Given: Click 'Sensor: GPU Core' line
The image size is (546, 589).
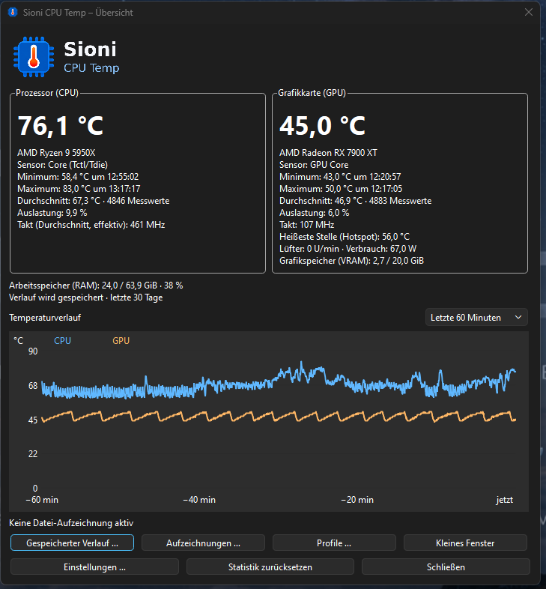Looking at the screenshot, I should click(x=314, y=165).
